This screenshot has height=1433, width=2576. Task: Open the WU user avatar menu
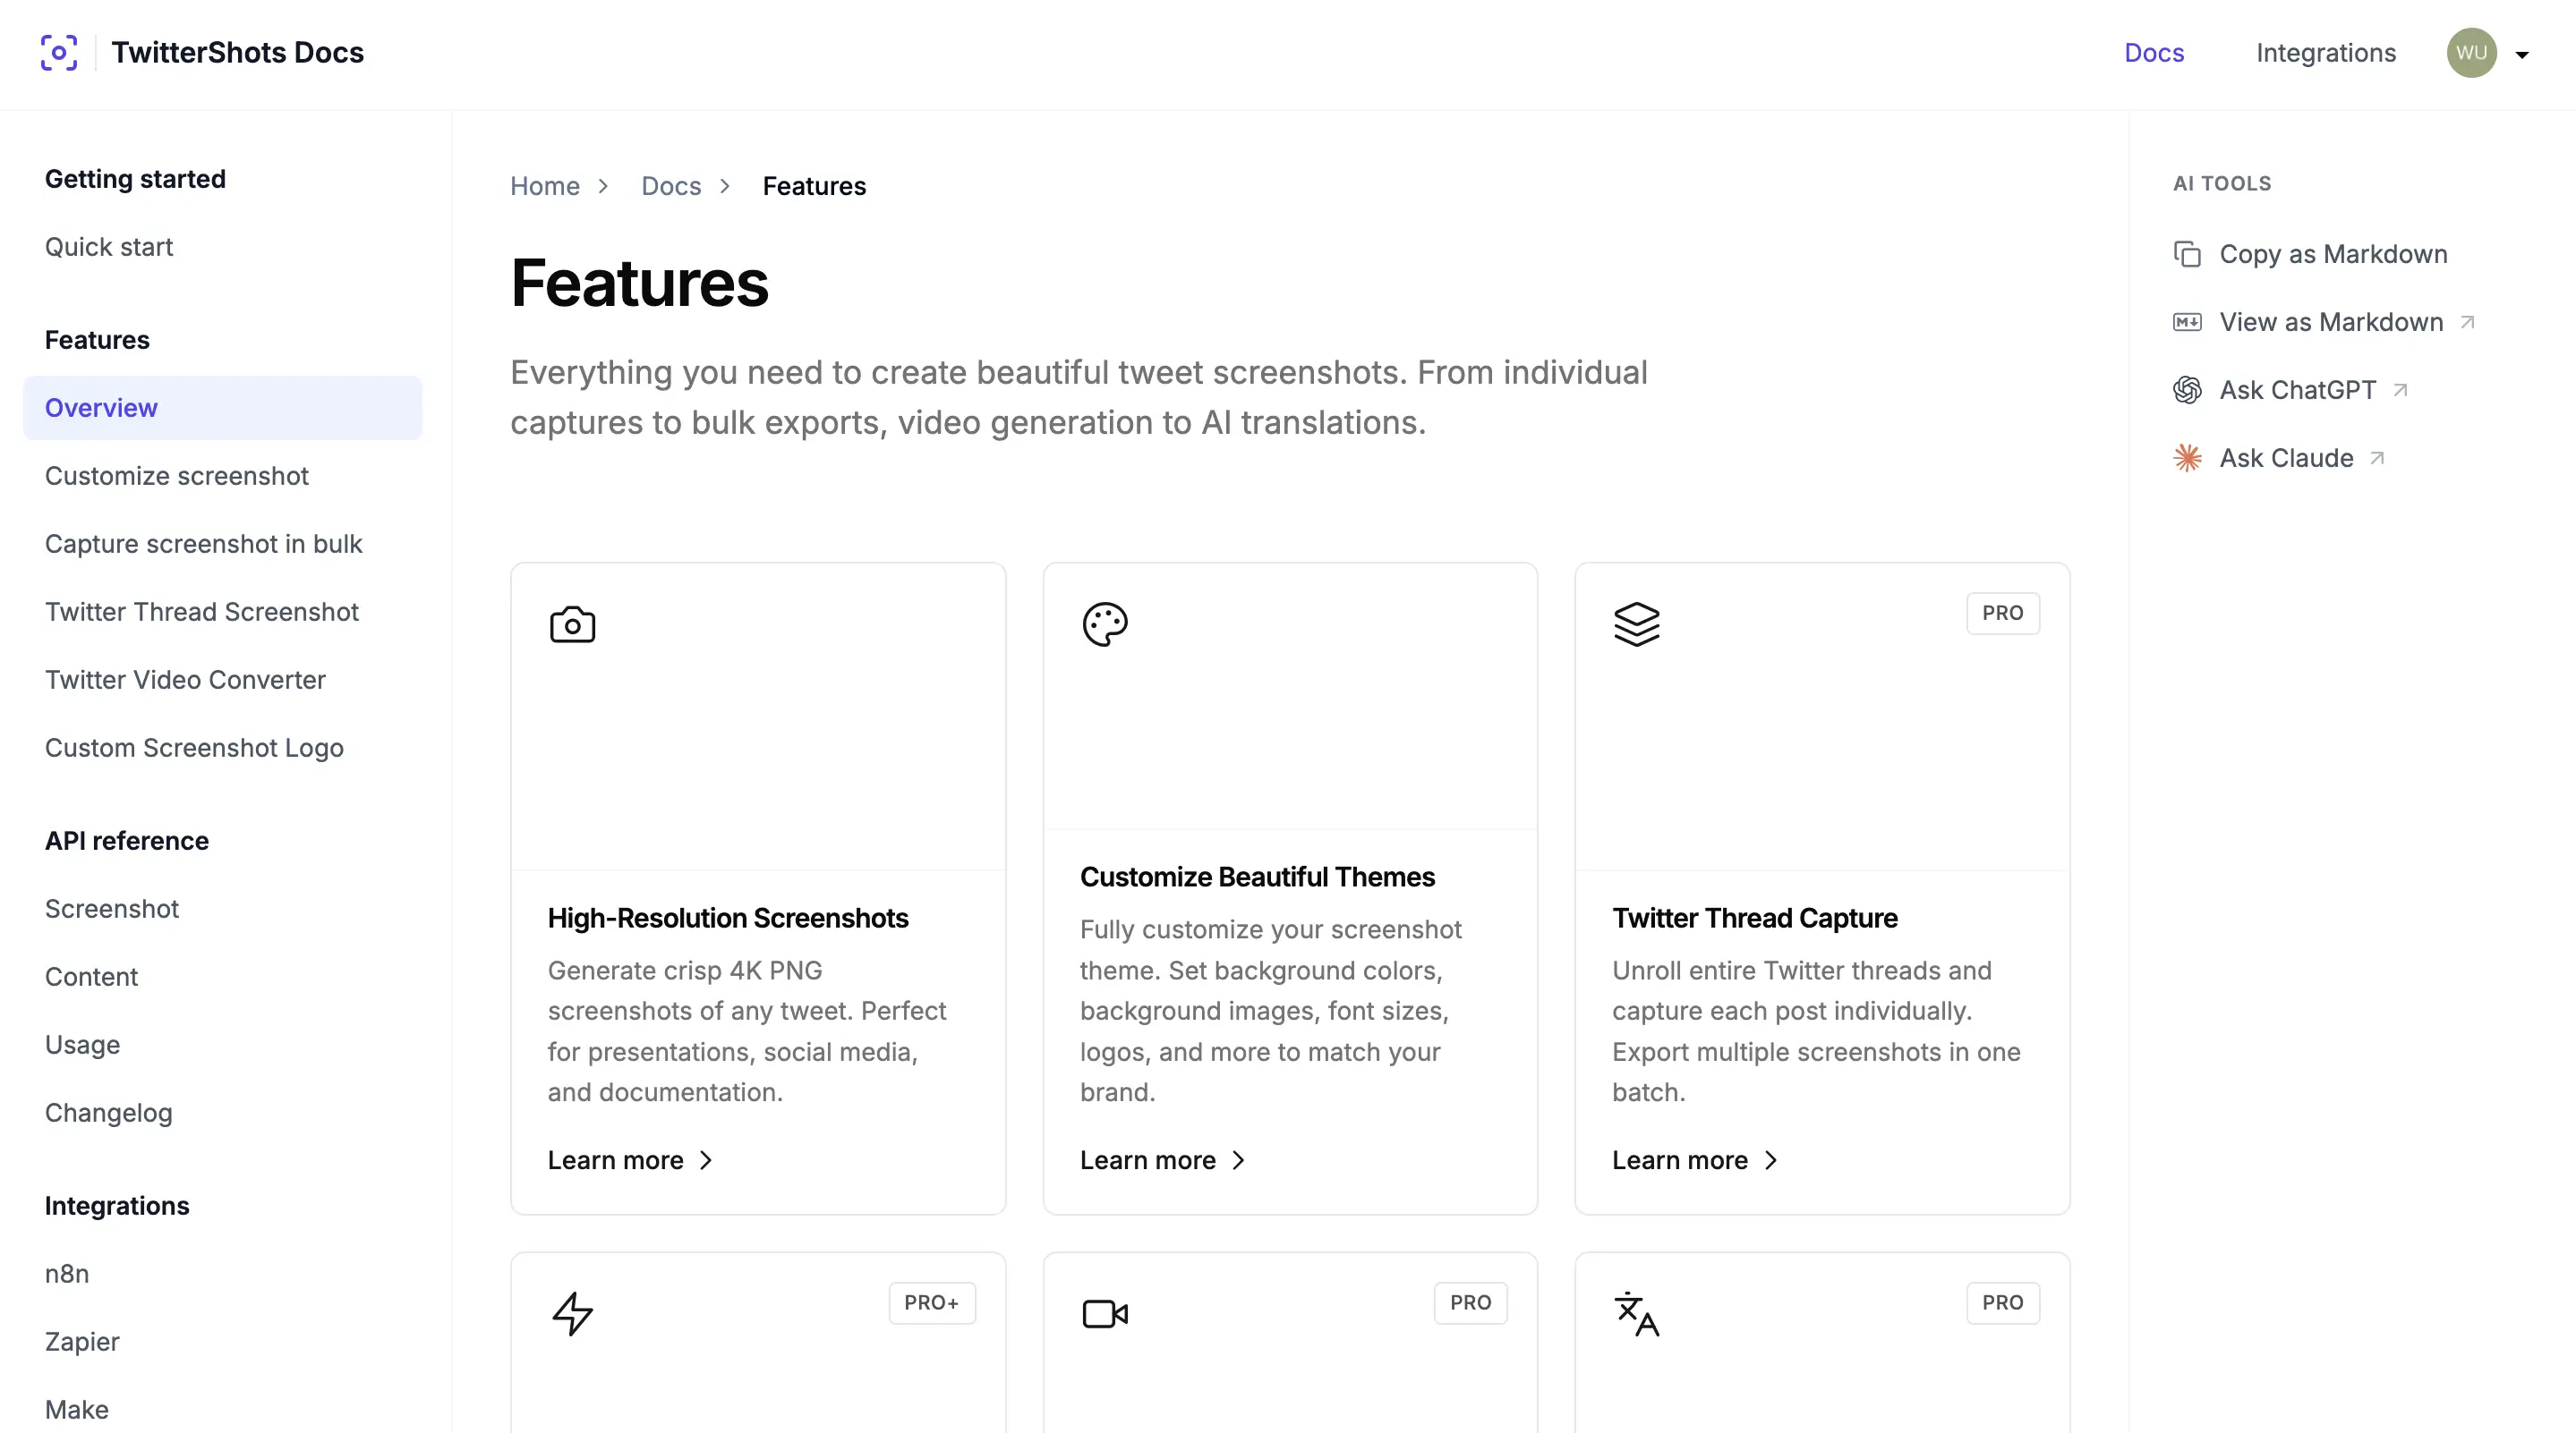pos(2471,53)
